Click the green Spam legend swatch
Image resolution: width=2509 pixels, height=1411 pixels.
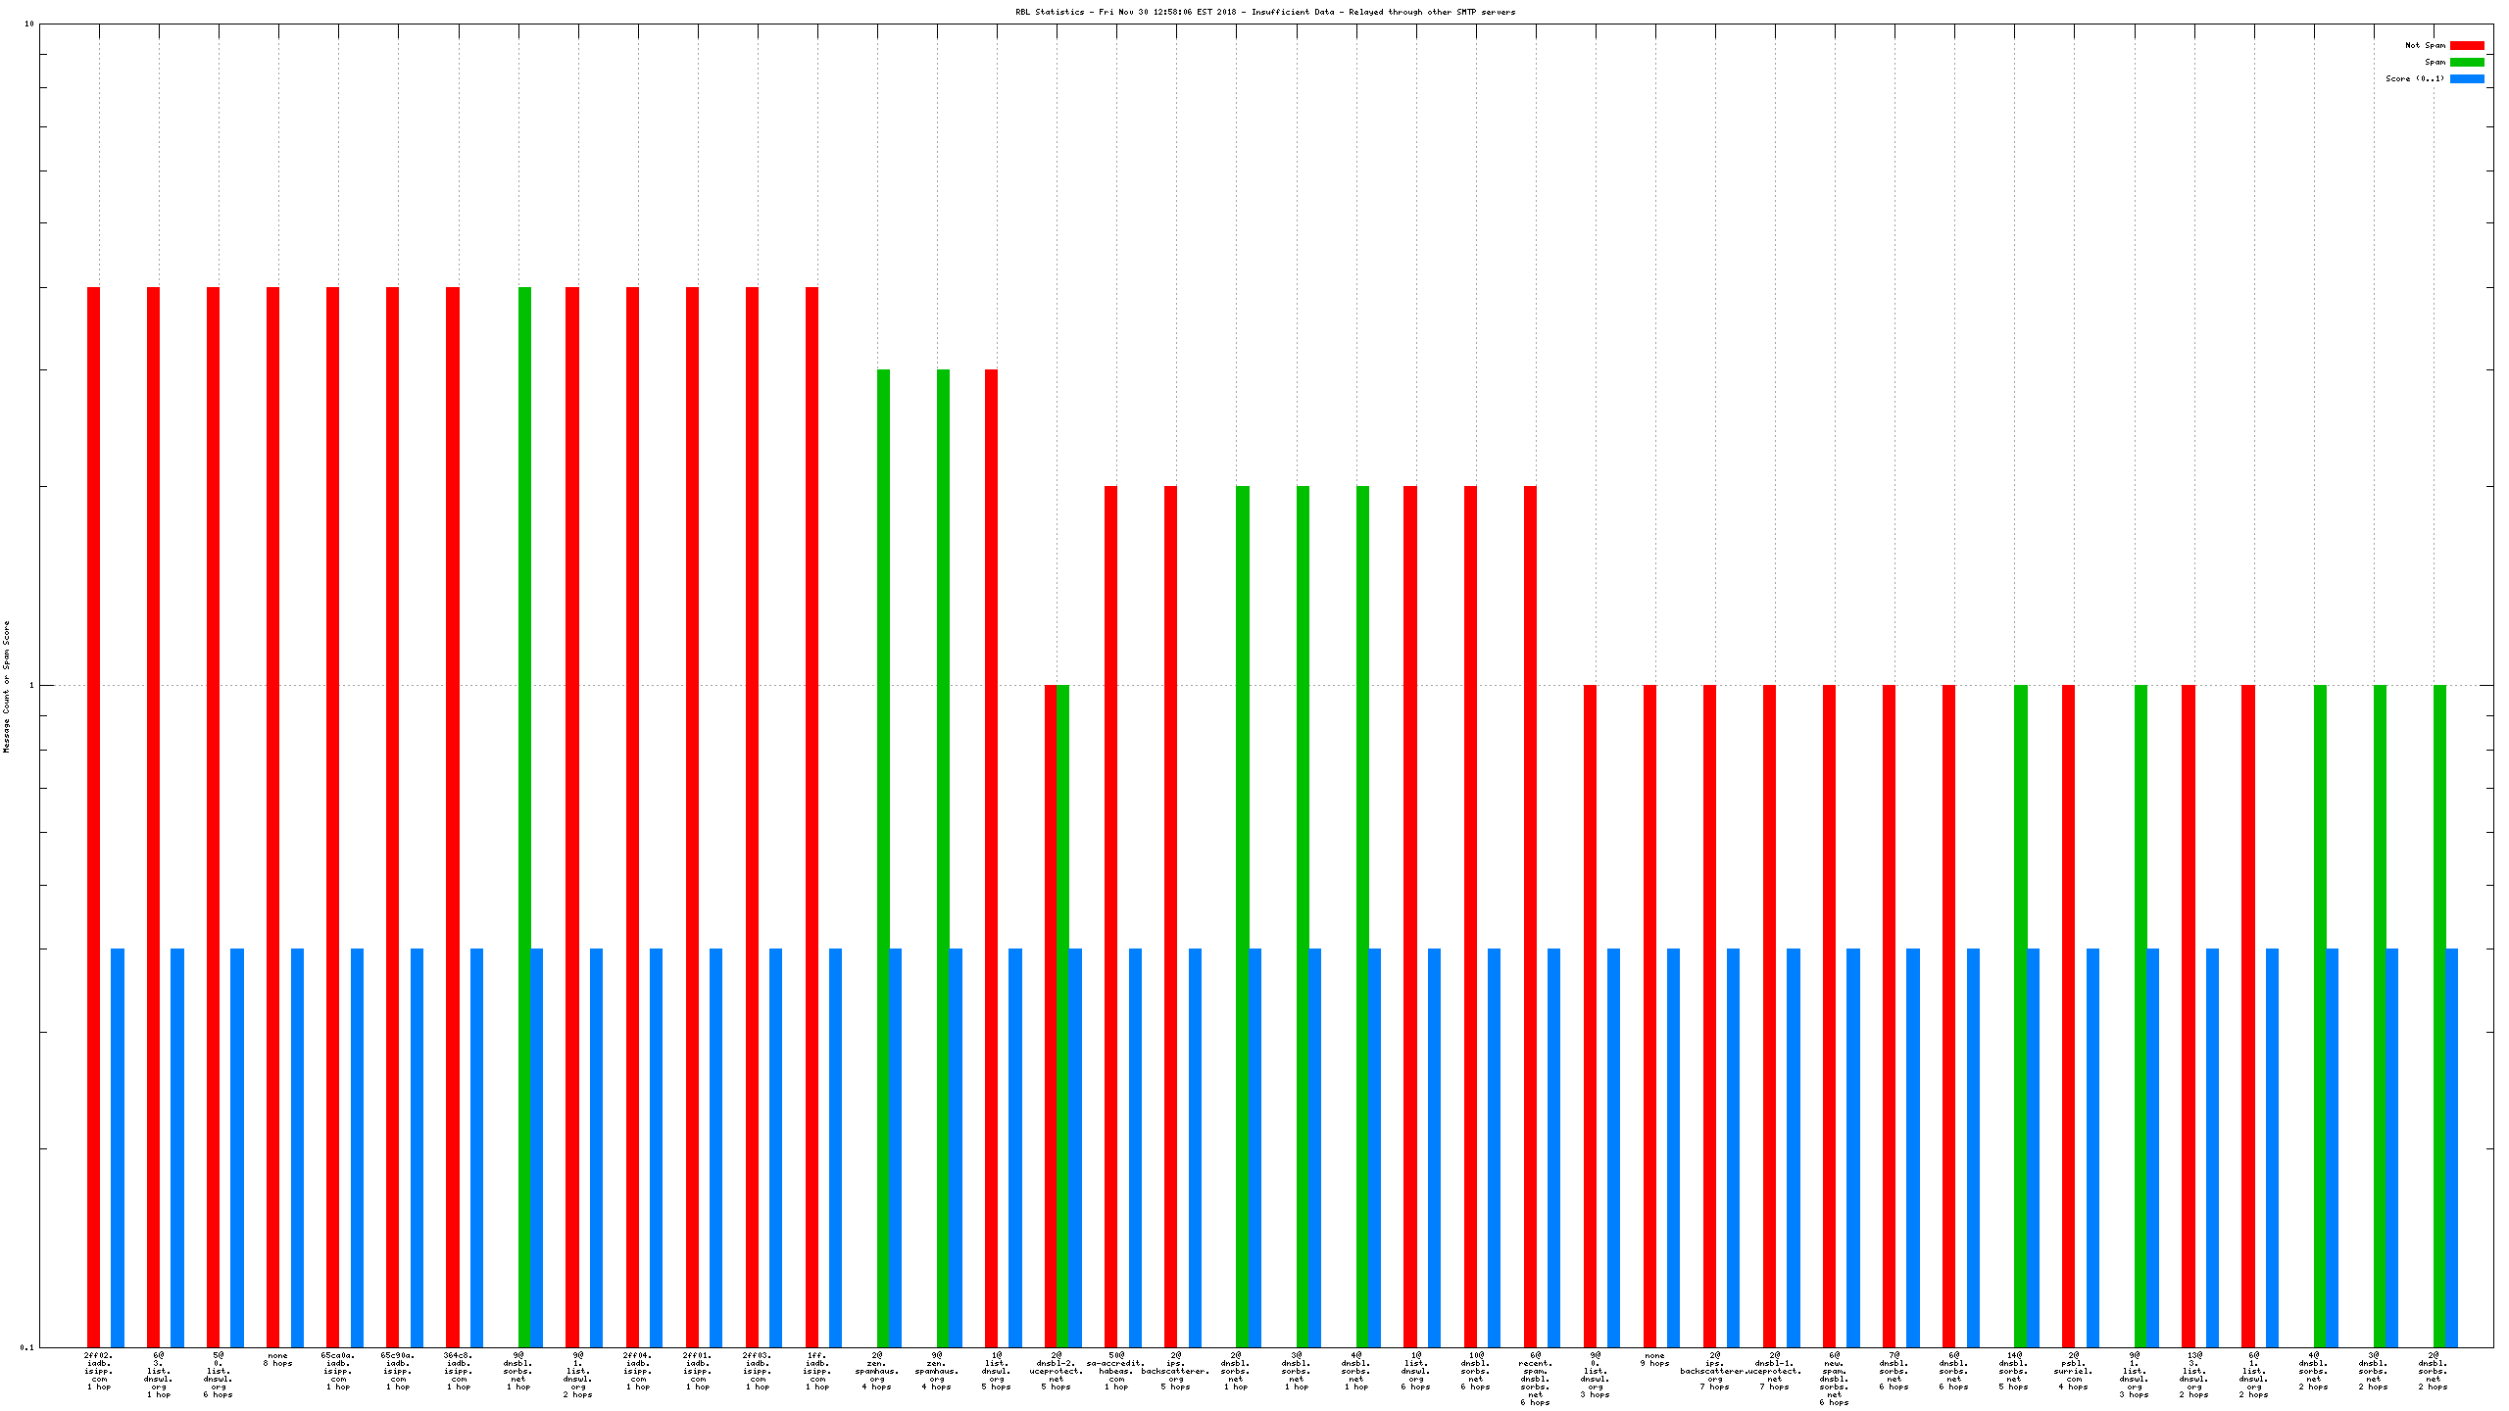tap(2466, 62)
